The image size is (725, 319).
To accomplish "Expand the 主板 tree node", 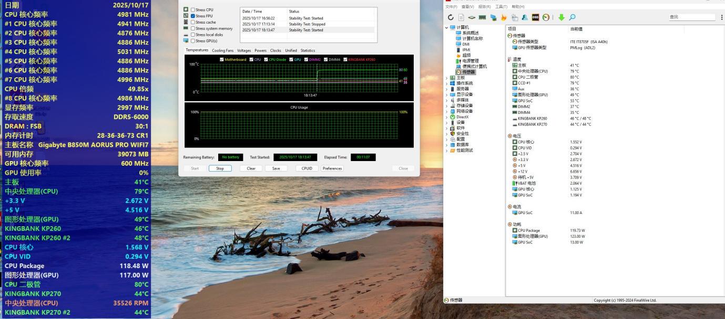I will 447,78.
